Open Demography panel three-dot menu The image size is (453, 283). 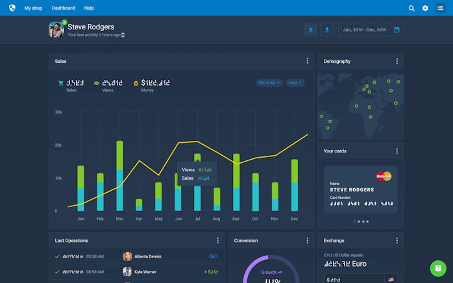(x=397, y=61)
